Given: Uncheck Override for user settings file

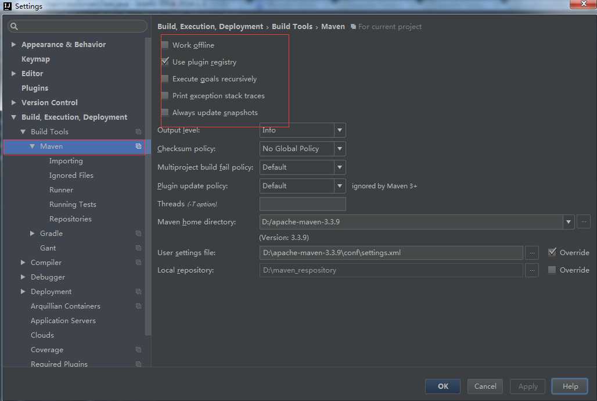Looking at the screenshot, I should point(552,252).
